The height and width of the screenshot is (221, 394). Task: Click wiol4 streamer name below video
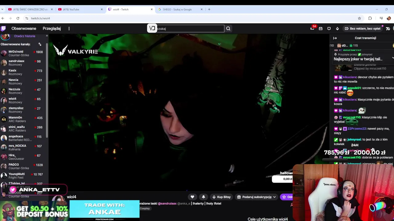[71, 197]
